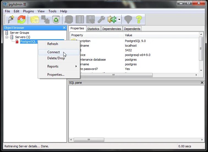Image resolution: width=208 pixels, height=152 pixels.
Task: Open the Help menu
Action: pyautogui.click(x=64, y=11)
